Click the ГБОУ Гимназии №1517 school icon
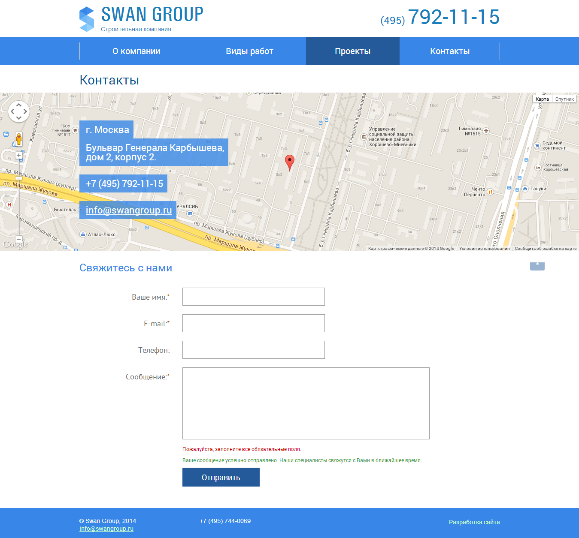579x538 pixels. [x=76, y=131]
